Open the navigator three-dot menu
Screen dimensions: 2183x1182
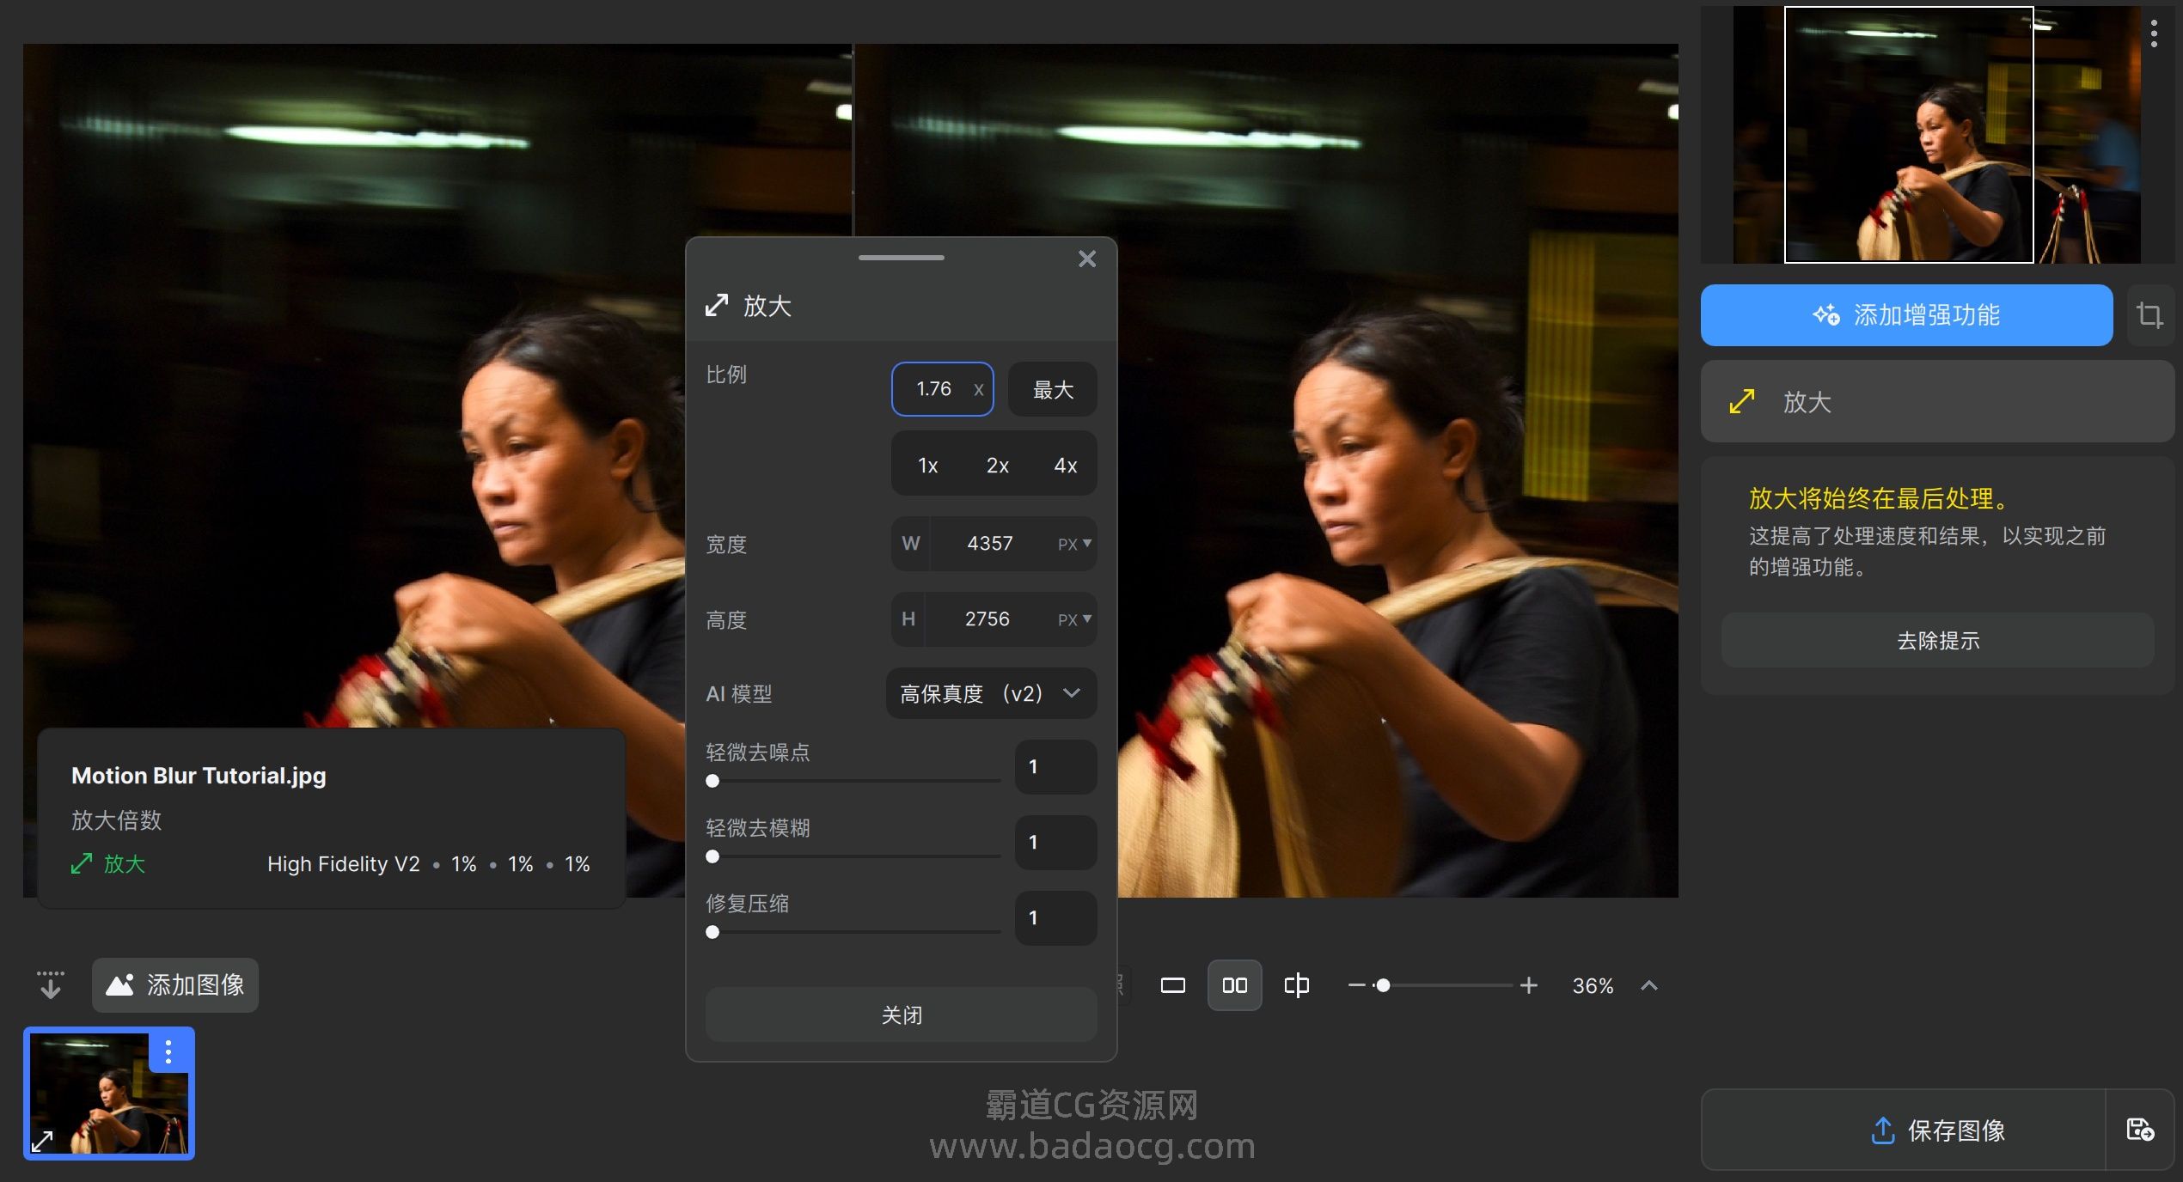click(2154, 34)
